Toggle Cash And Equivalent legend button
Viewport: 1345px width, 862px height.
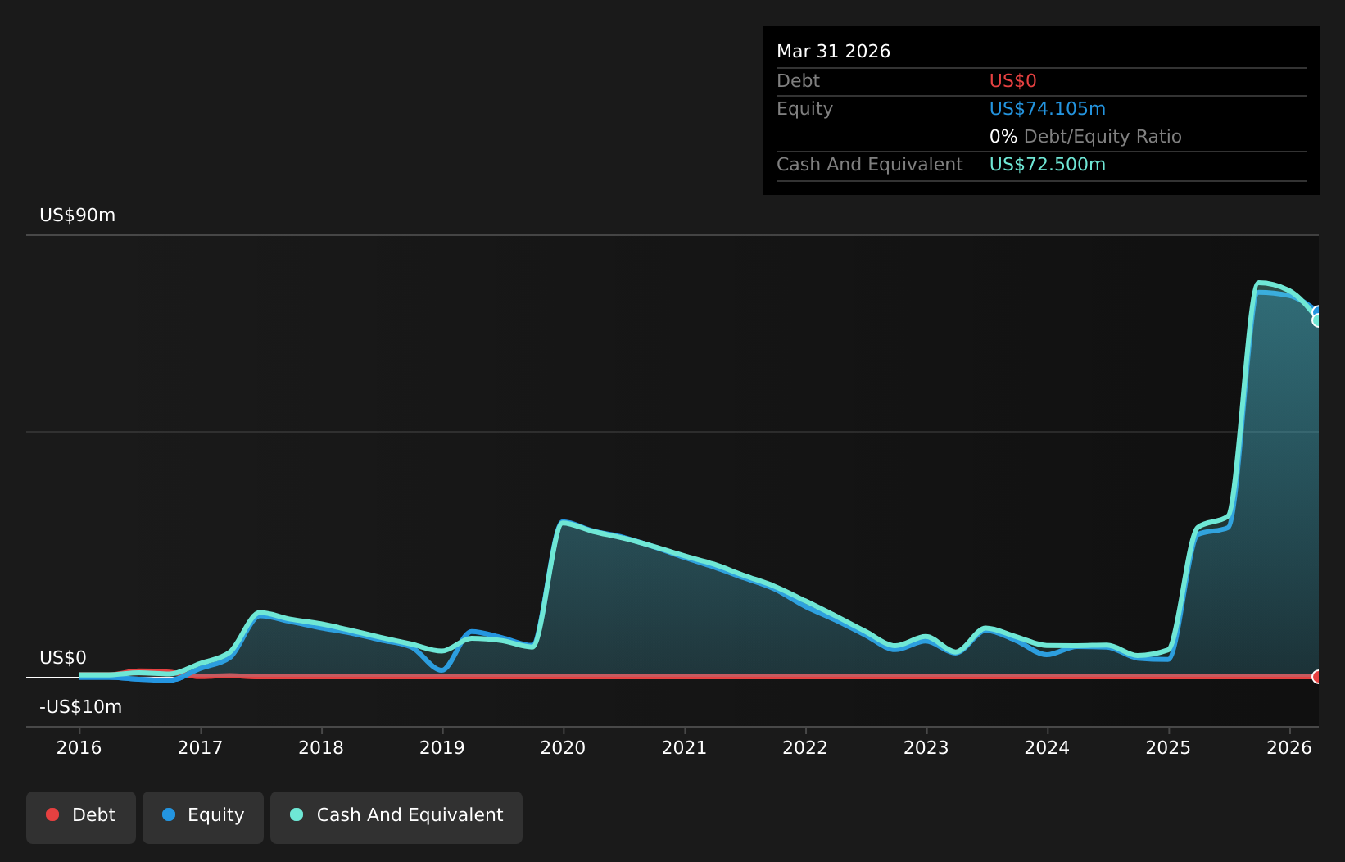pos(396,817)
